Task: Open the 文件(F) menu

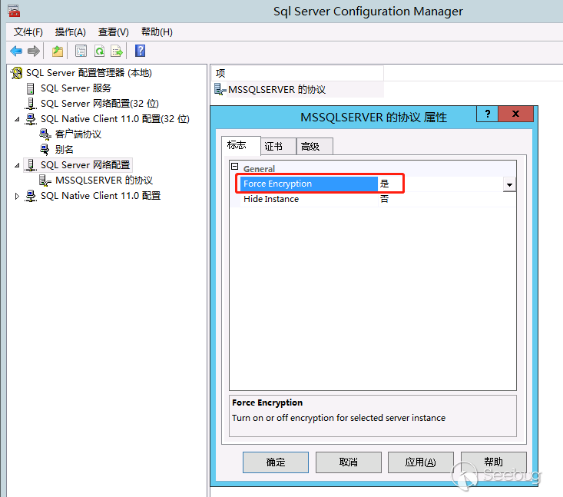Action: point(28,32)
